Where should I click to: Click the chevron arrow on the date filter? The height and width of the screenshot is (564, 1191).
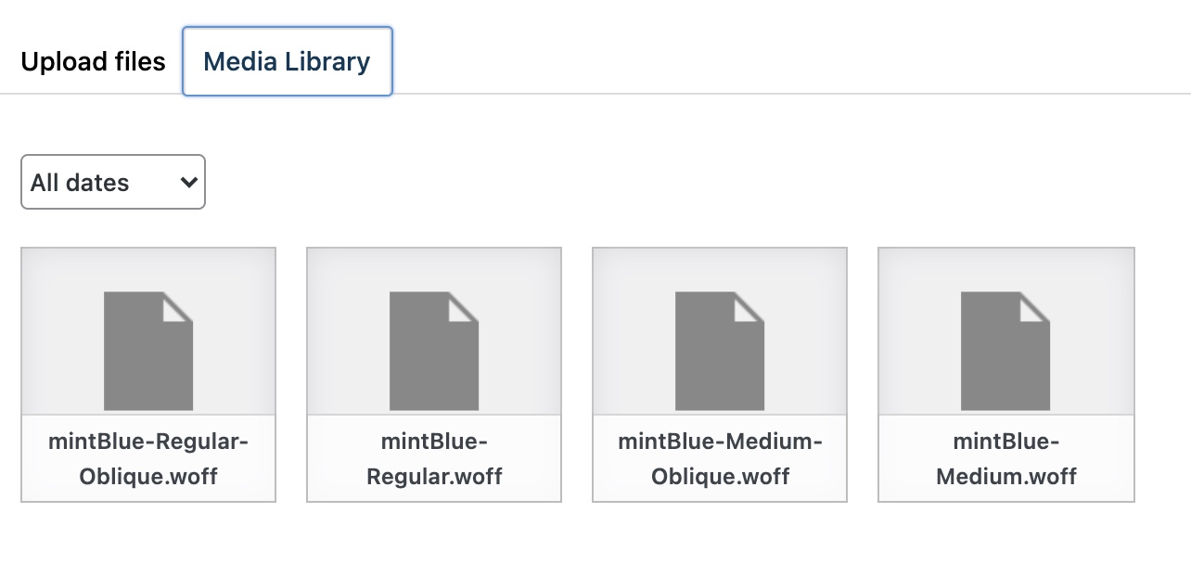pyautogui.click(x=188, y=182)
